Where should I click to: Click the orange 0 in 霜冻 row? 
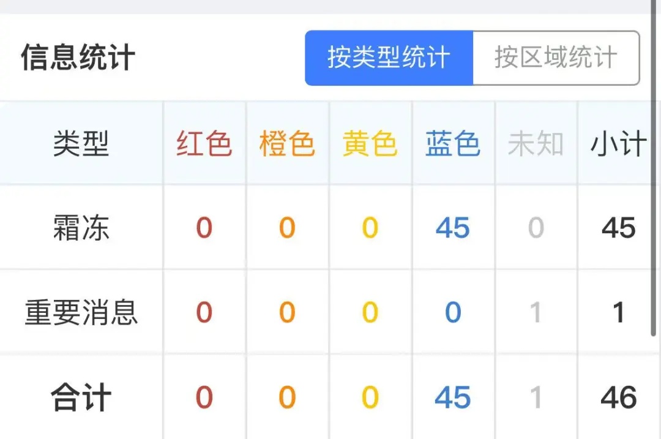287,228
